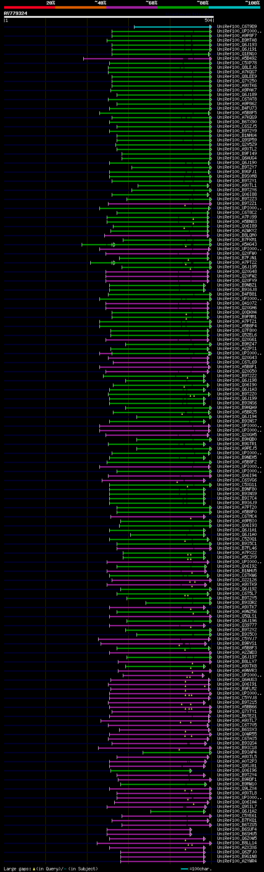Click the purple ~60% identity legend segment
The height and width of the screenshot is (872, 264).
pyautogui.click(x=132, y=7)
